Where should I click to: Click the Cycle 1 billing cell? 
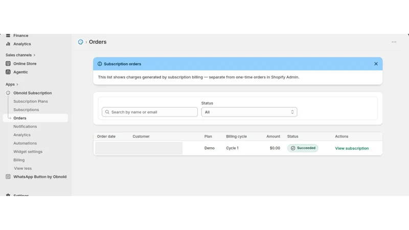pyautogui.click(x=232, y=148)
